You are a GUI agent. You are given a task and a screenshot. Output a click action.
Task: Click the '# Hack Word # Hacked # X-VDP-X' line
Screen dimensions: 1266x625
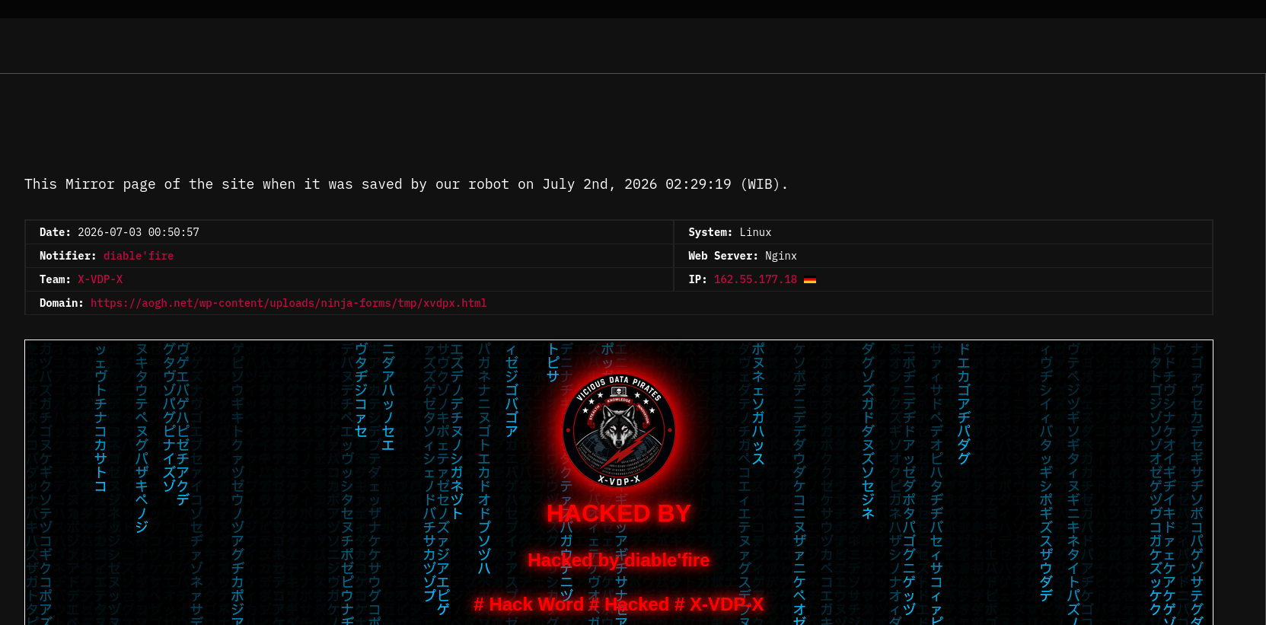619,604
